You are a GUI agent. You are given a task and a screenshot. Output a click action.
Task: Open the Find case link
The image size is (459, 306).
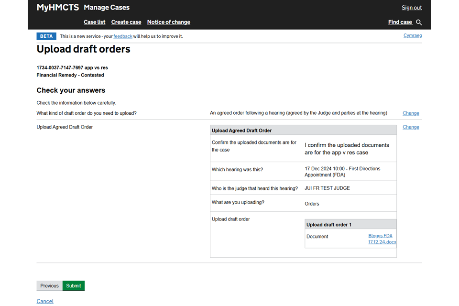[x=400, y=22]
